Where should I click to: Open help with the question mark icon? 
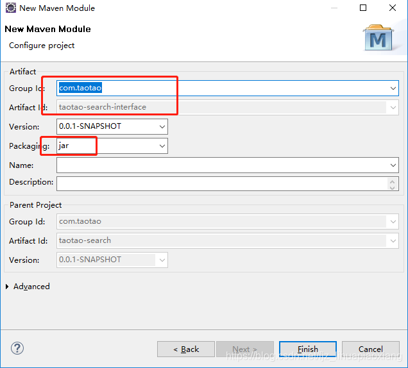click(17, 348)
